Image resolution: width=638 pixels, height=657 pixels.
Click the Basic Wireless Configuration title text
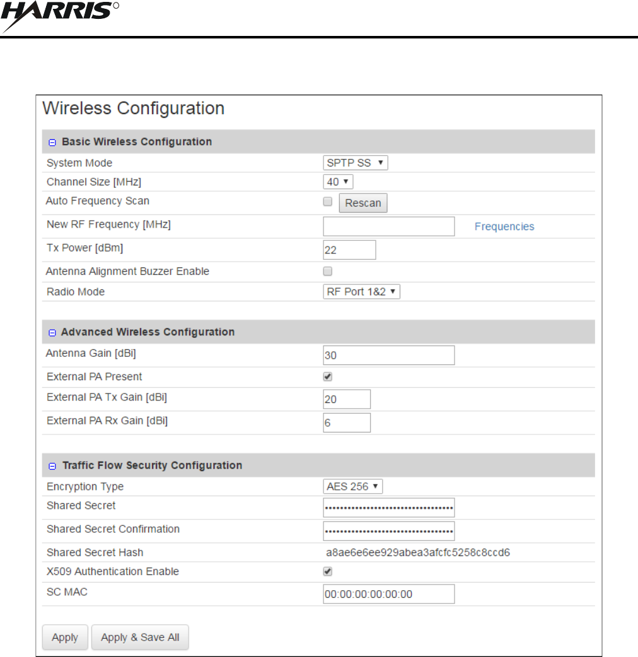coord(137,142)
